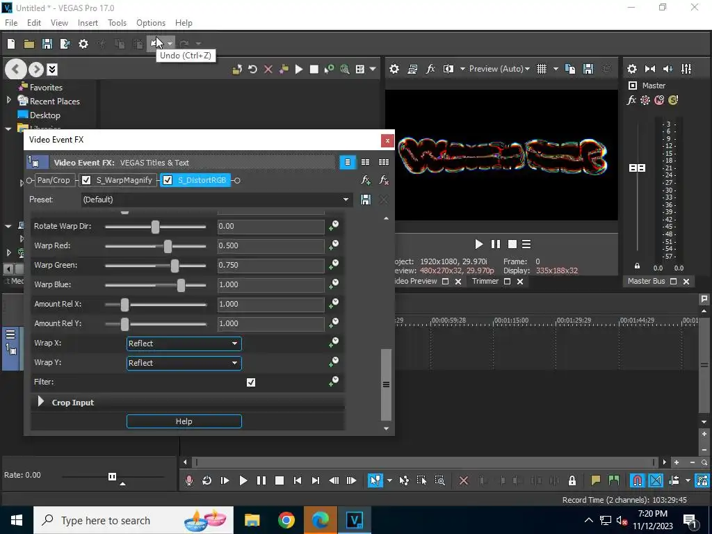Viewport: 712px width, 534px height.
Task: Animate the Rotate Warp Dir parameter
Action: click(x=334, y=226)
